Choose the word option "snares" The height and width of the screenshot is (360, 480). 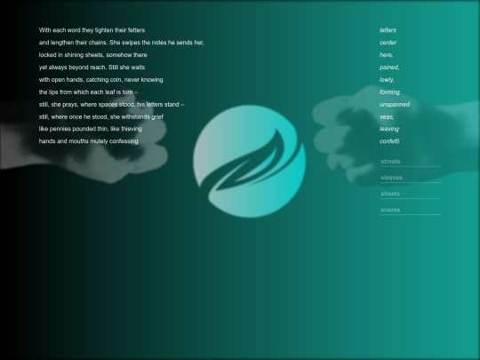410,210
